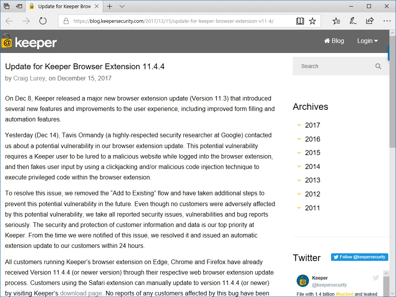Go back to previous page

(x=9, y=21)
